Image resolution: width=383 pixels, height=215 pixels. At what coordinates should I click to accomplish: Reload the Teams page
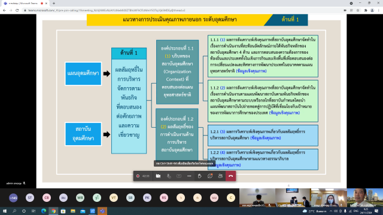(17, 11)
